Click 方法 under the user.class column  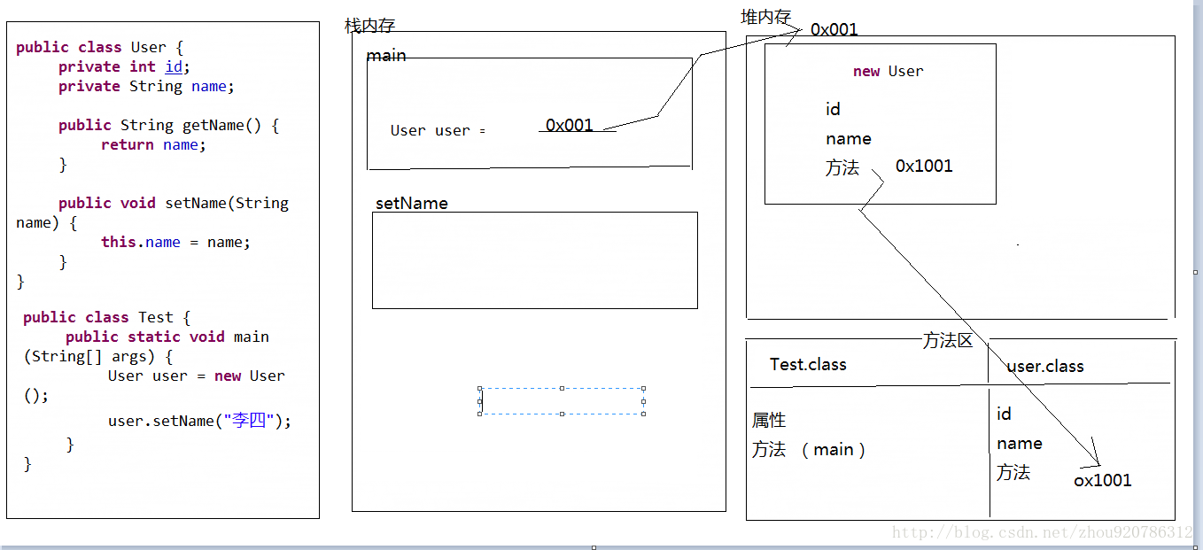[1013, 473]
